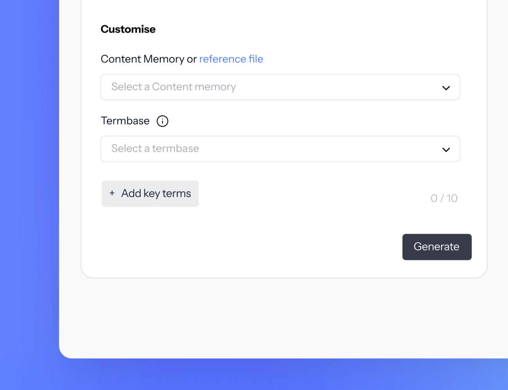Show Termbase help via the circled i
The width and height of the screenshot is (508, 390).
point(163,121)
